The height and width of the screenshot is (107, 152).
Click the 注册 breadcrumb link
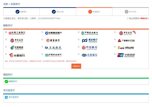tap(5, 4)
